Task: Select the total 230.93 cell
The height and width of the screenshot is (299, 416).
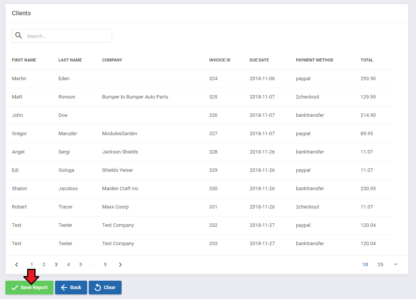Action: point(368,189)
